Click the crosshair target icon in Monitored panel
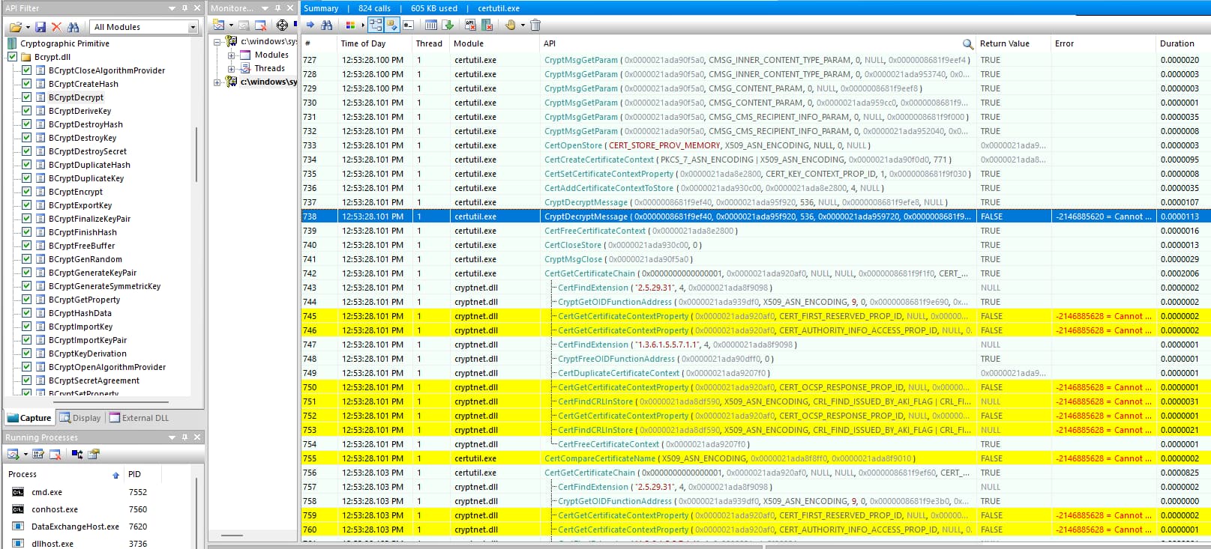 point(282,25)
